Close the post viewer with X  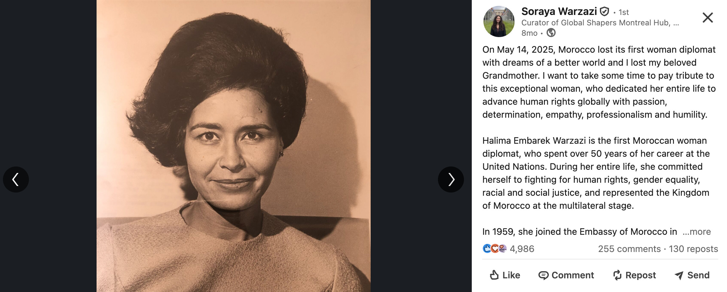[x=707, y=18]
